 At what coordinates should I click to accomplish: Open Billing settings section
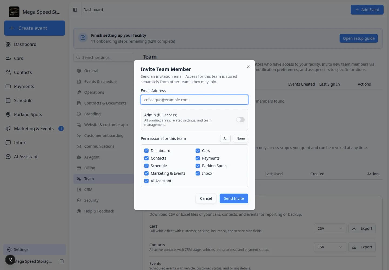(104, 168)
